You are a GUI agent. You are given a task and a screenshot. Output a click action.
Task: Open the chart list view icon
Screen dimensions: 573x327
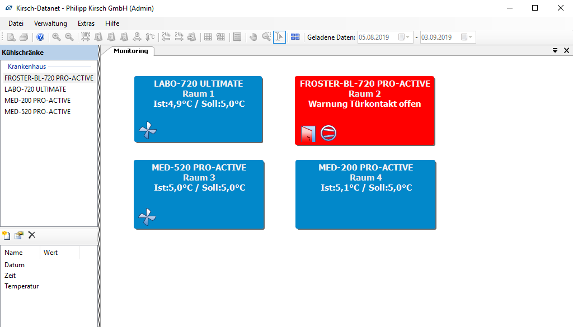tap(237, 37)
